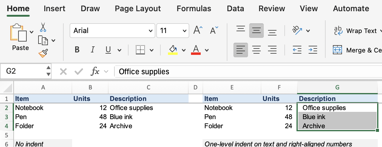Screen dimensions: 382x147
Task: Open the Underline style dropdown arrow
Action: pyautogui.click(x=119, y=50)
